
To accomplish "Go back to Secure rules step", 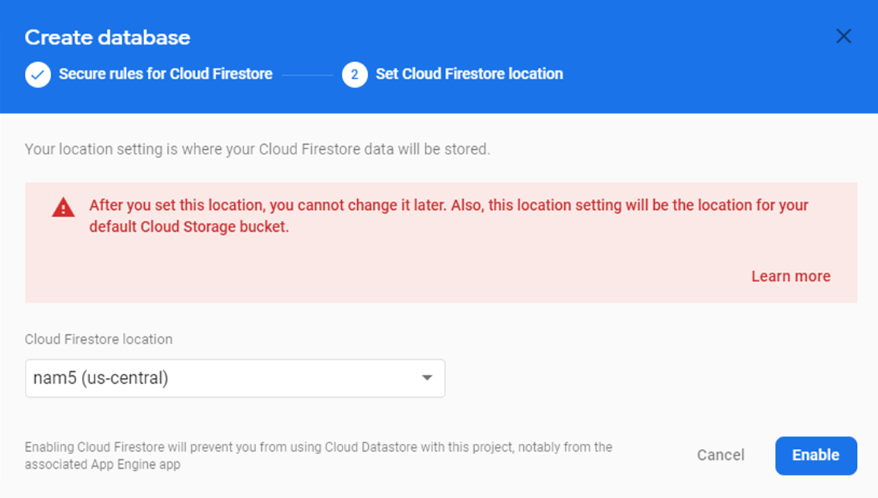I will tap(165, 74).
